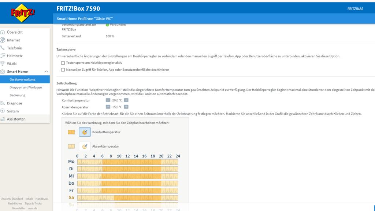Click the Komforttemperatur value 20,0 °C
This screenshot has width=375, height=211.
(117, 100)
